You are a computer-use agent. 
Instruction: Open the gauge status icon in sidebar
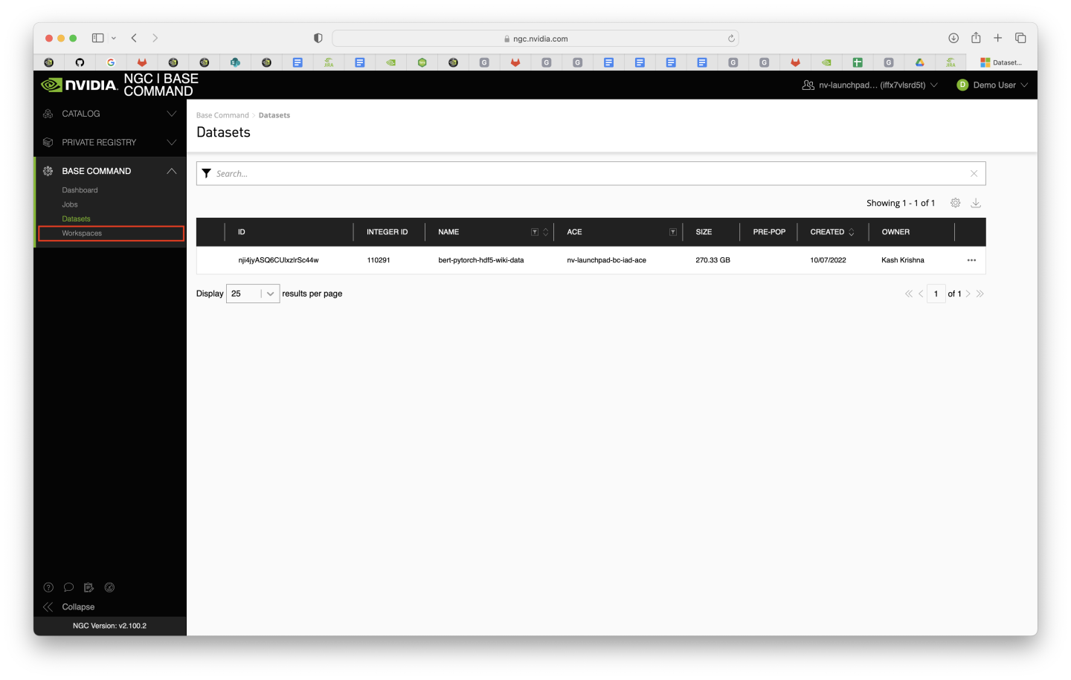(109, 587)
